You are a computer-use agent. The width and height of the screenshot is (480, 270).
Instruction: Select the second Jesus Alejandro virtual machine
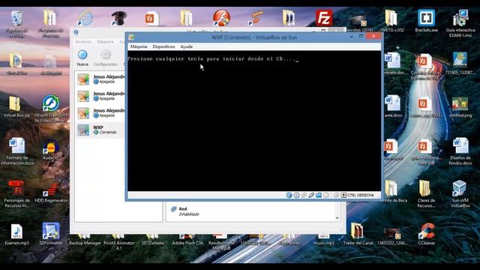coord(100,96)
